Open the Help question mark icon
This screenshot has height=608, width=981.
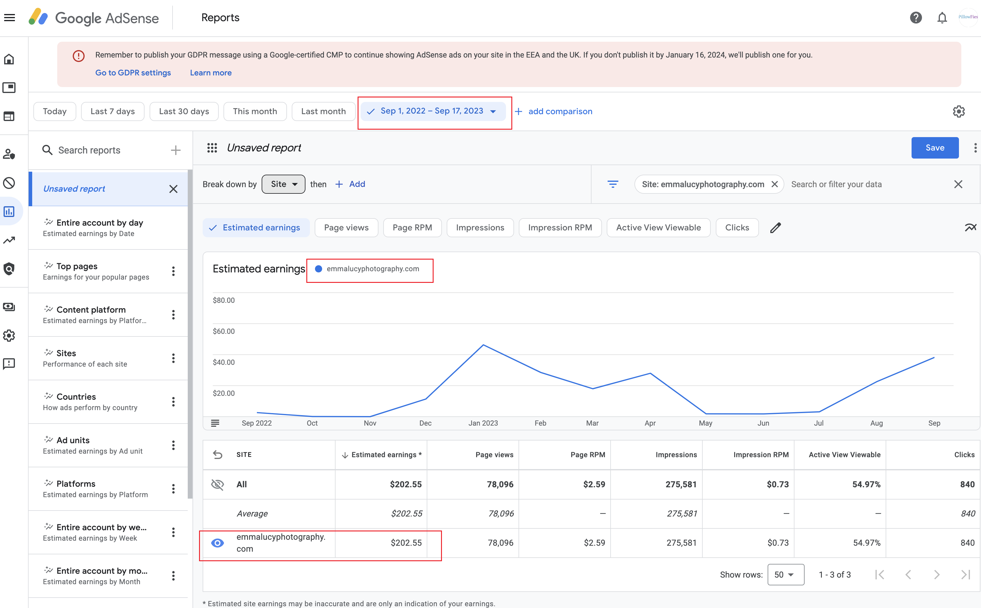[916, 18]
